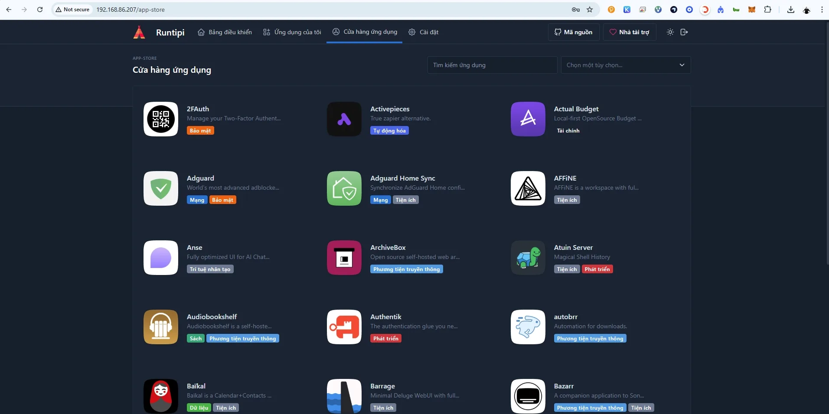Click the Authentik app icon
The image size is (829, 414).
pos(344,327)
